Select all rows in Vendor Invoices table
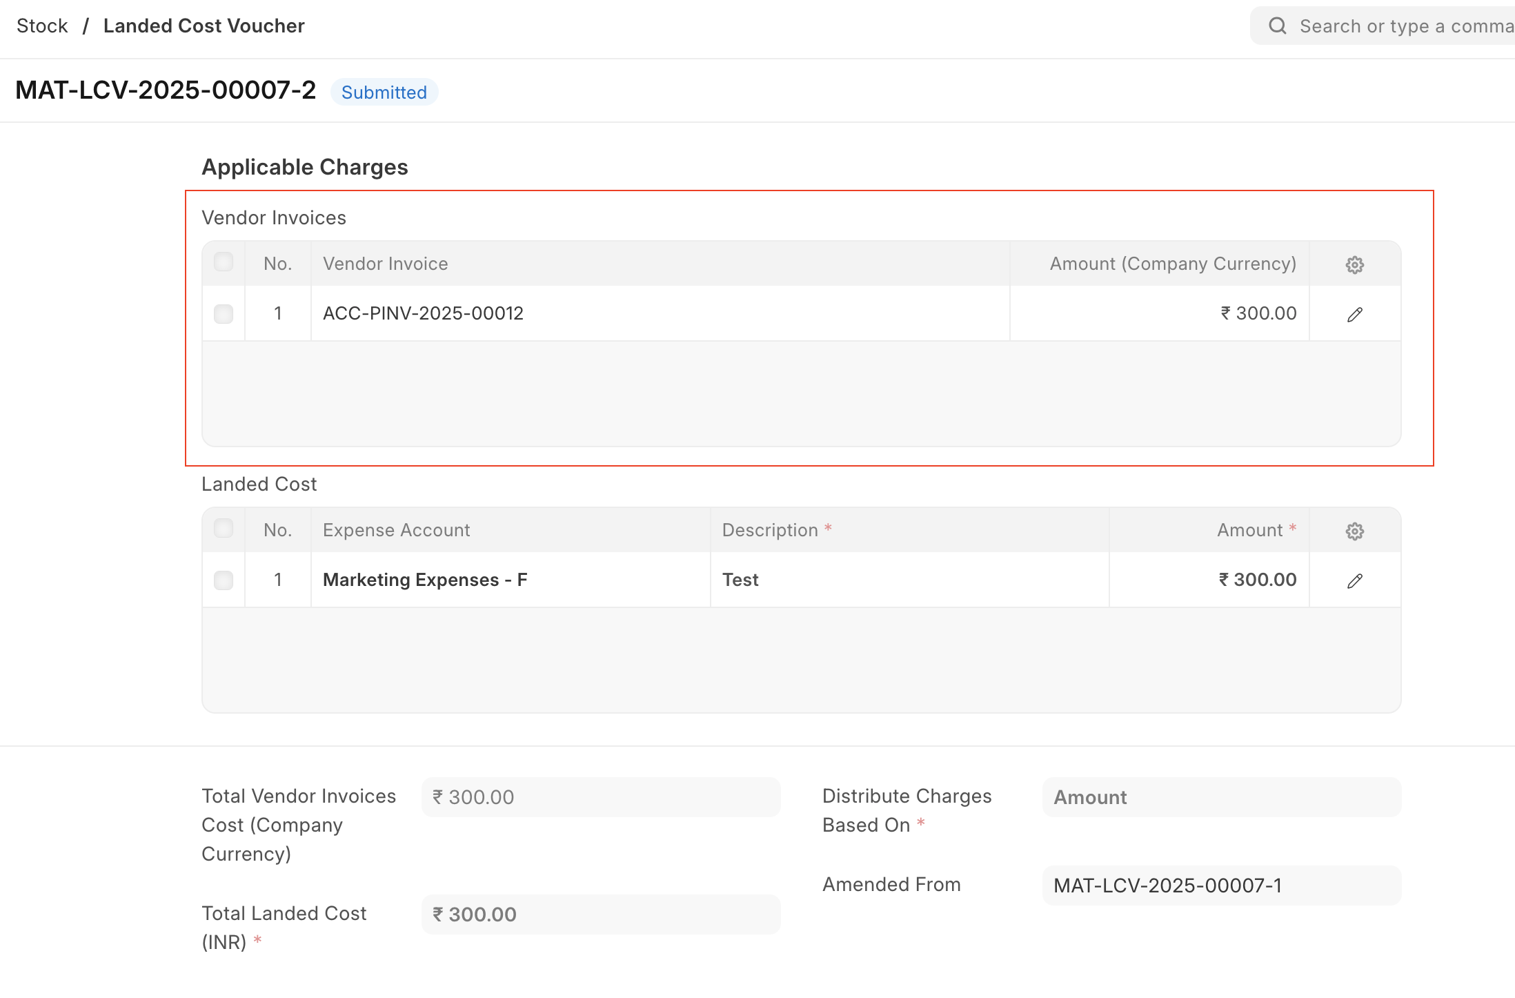Viewport: 1515px width, 998px height. pos(224,262)
